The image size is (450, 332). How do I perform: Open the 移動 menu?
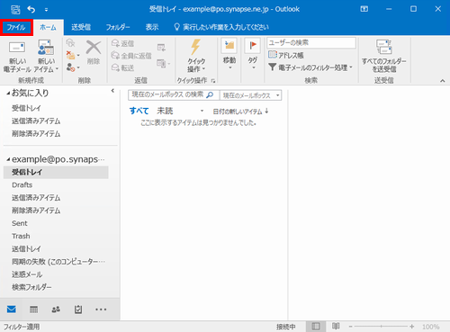(x=229, y=54)
